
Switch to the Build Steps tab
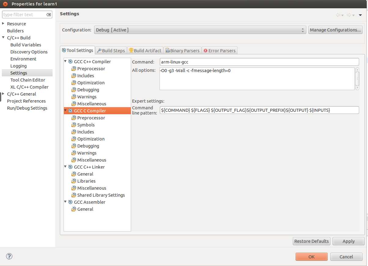(x=111, y=51)
